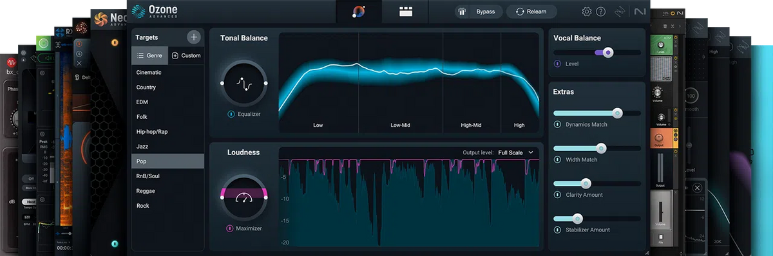Add a new target with the plus button
The image size is (773, 256).
pos(193,37)
